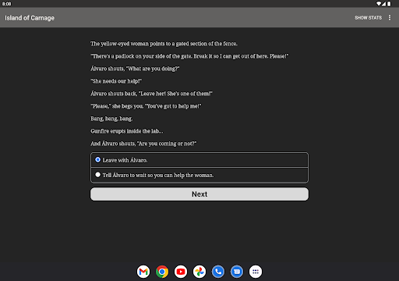The height and width of the screenshot is (281, 399).
Task: Click the 'Island of Carnage' title
Action: [30, 18]
